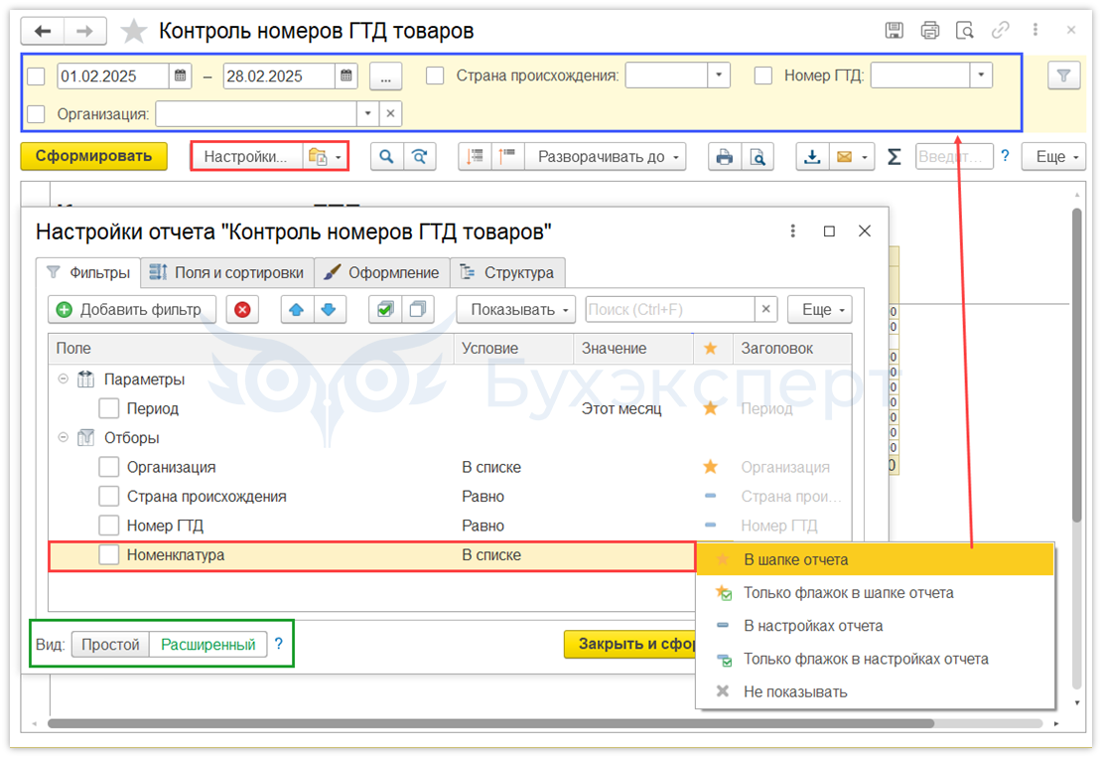
Task: Open the Организация field dropdown arrow
Action: tap(367, 113)
